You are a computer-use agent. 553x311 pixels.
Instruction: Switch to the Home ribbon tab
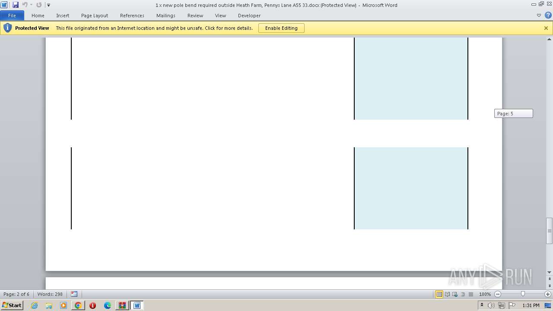[x=38, y=16]
